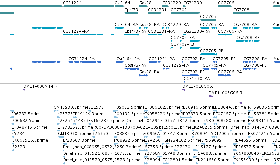Select the EK248255.5prime EST label
280x165 pixels.
(x=210, y=127)
